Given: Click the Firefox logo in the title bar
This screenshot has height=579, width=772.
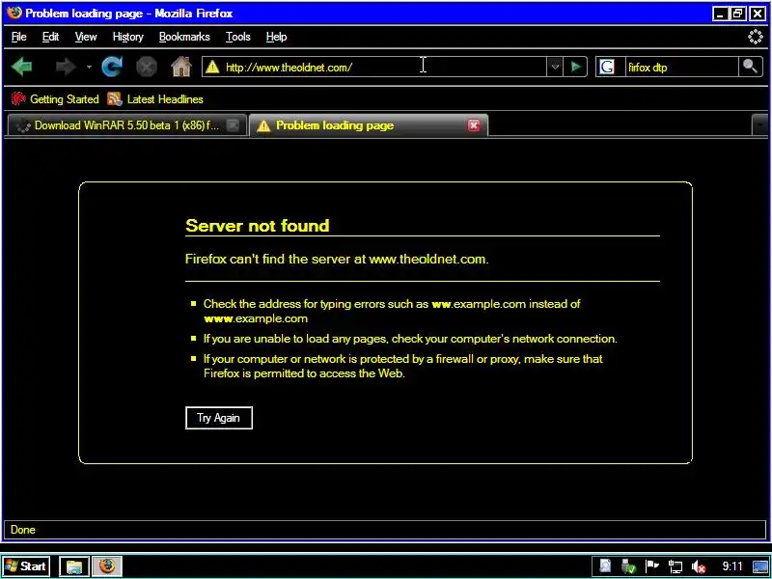Looking at the screenshot, I should point(14,14).
